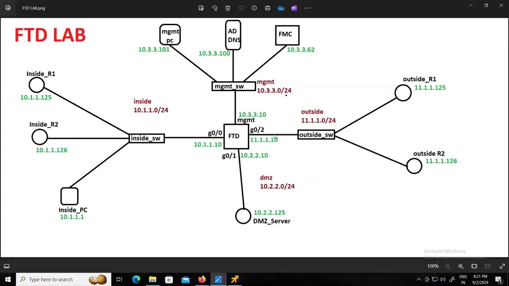This screenshot has height=286, width=509.
Task: Click the Zoom to fit icon
Action: pyautogui.click(x=474, y=266)
